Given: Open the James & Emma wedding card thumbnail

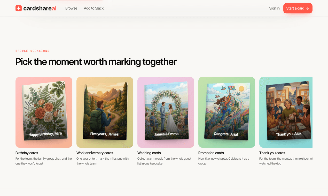Looking at the screenshot, I should click(x=166, y=112).
